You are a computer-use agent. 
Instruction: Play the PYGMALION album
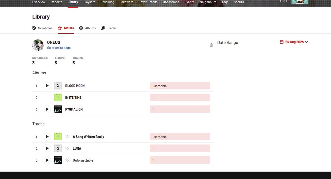(47, 109)
